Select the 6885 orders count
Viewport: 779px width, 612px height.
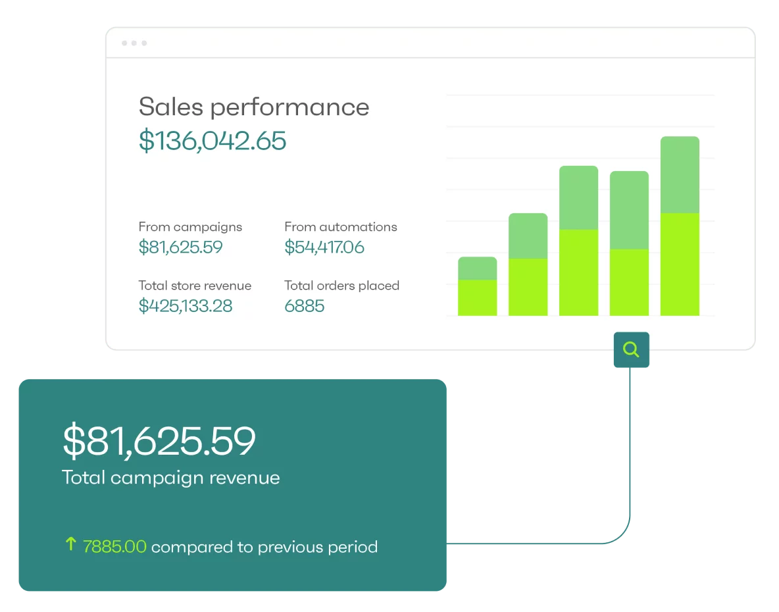[x=305, y=306]
